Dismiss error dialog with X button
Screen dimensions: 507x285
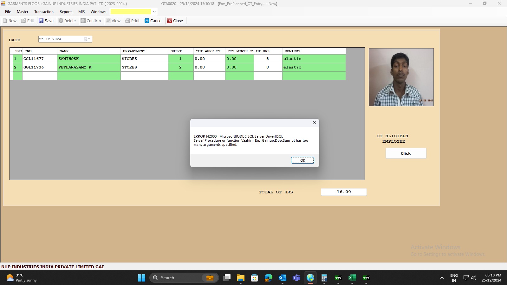coord(314,123)
